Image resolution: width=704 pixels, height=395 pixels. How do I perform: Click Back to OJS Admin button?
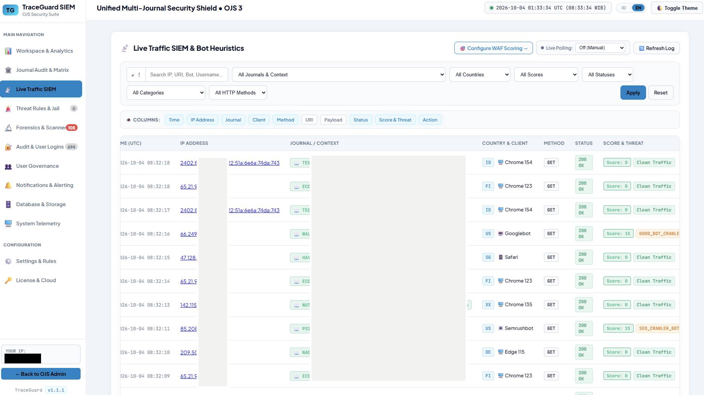tap(41, 374)
